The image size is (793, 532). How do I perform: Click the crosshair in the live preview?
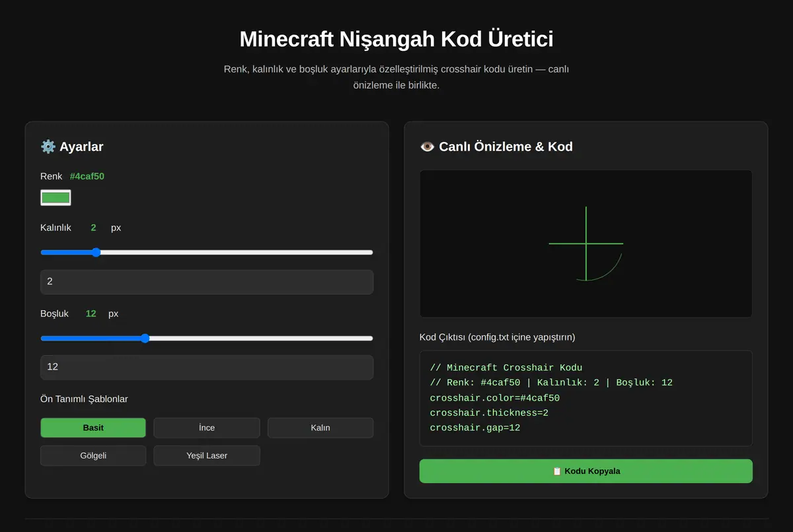click(586, 244)
